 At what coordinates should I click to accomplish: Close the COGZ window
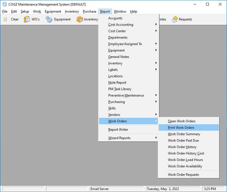(220, 4)
